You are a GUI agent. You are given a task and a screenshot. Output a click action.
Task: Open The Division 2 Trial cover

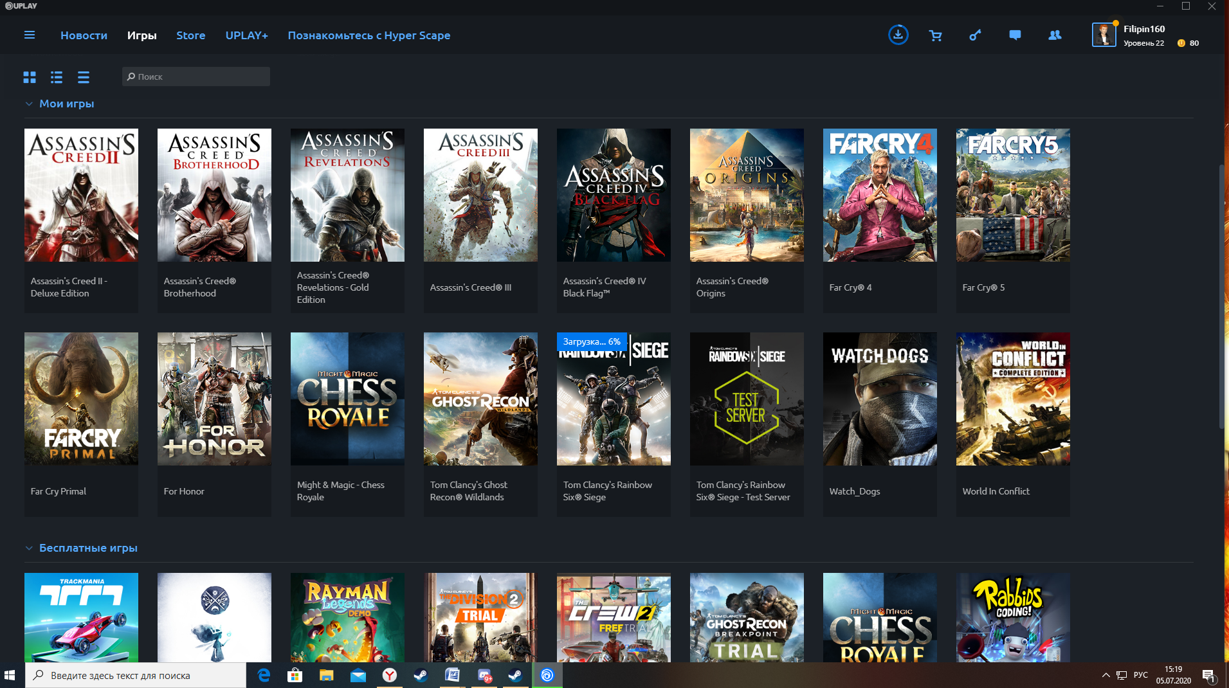[x=480, y=617]
